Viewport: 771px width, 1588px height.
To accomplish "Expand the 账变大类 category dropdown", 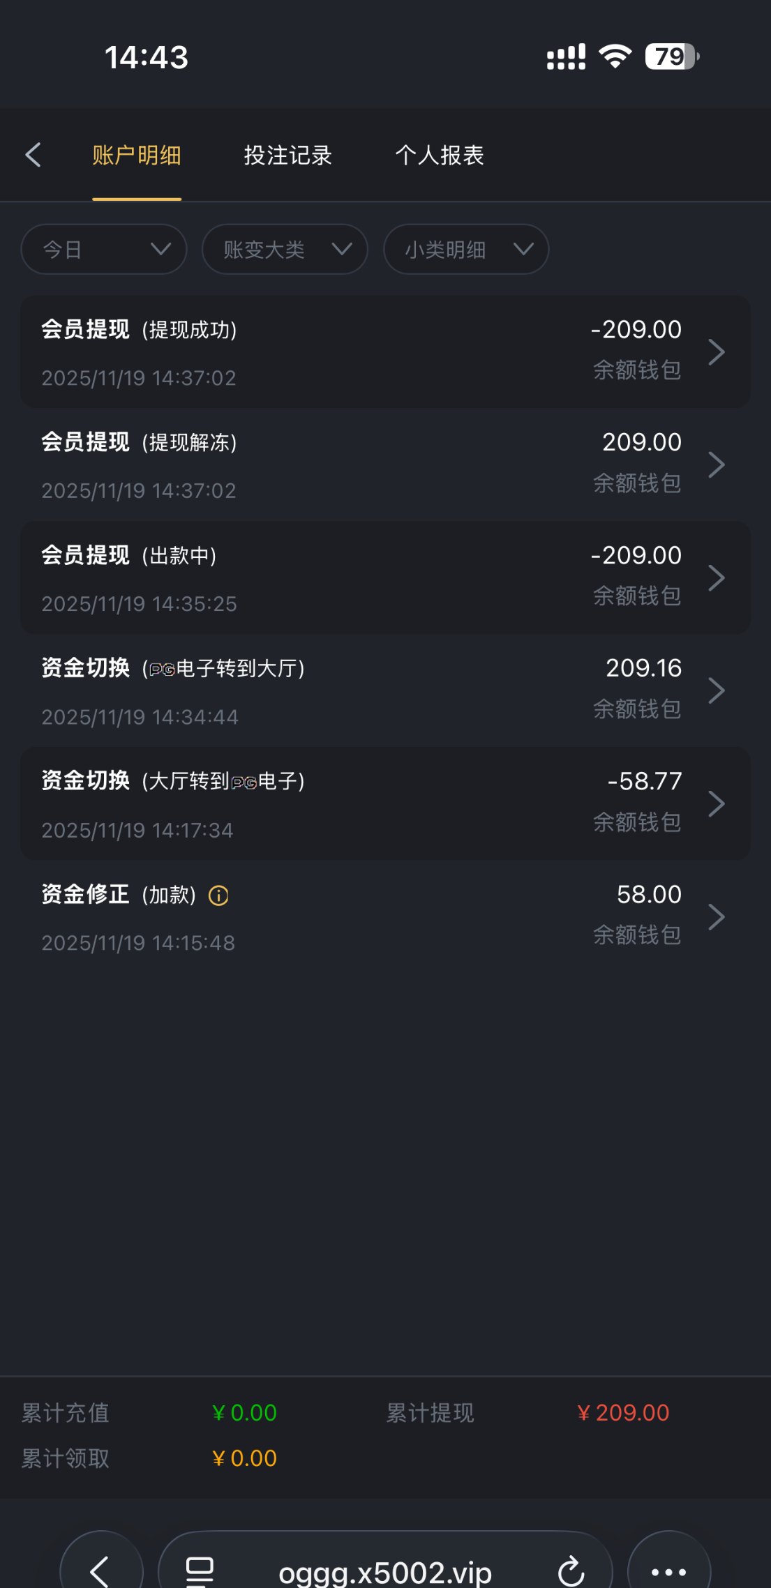I will [x=285, y=249].
